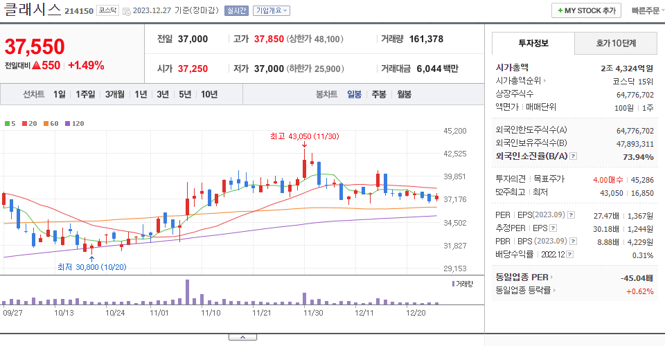Select the 3년 line chart period
This screenshot has height=346, width=665.
pyautogui.click(x=163, y=94)
